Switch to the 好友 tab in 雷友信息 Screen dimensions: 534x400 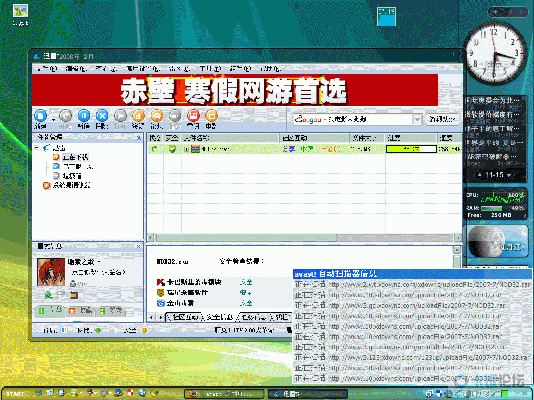pyautogui.click(x=111, y=310)
